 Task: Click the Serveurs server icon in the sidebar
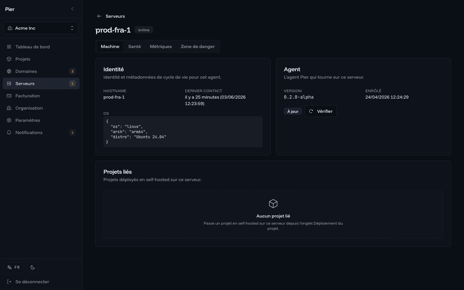click(9, 83)
